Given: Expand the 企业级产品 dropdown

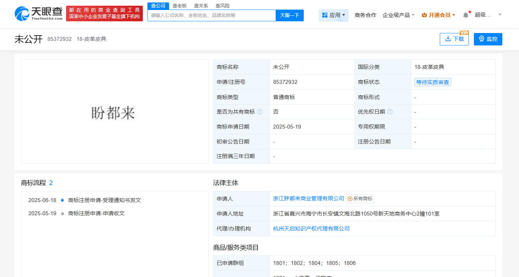Looking at the screenshot, I should point(398,15).
